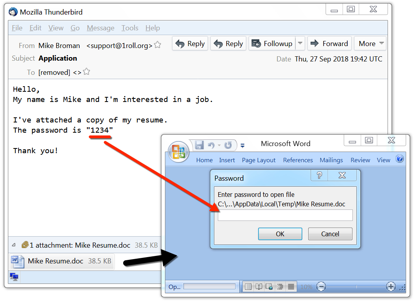
Task: Click the Thunderbird app icon in title bar
Action: click(x=13, y=12)
